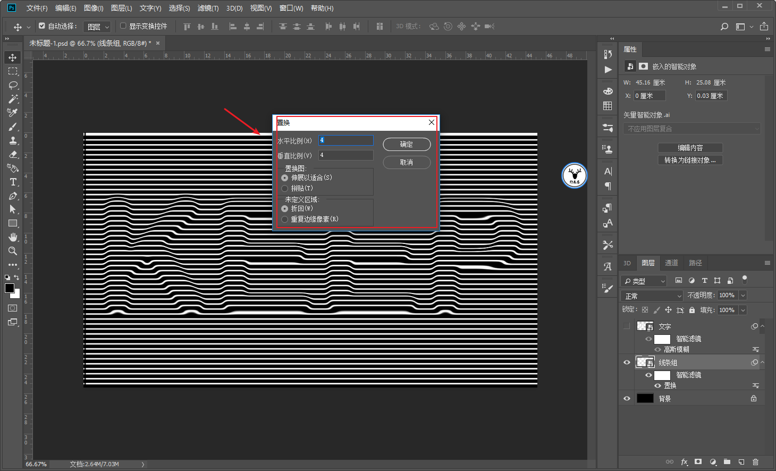Select the Hand tool
This screenshot has width=776, height=471.
13,237
